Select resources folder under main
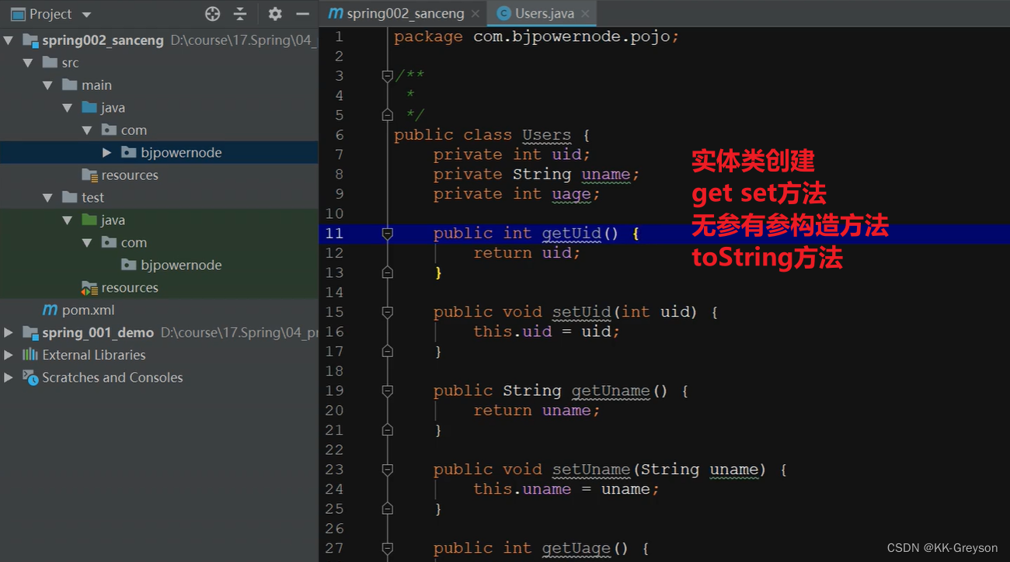The width and height of the screenshot is (1010, 562). (x=129, y=175)
